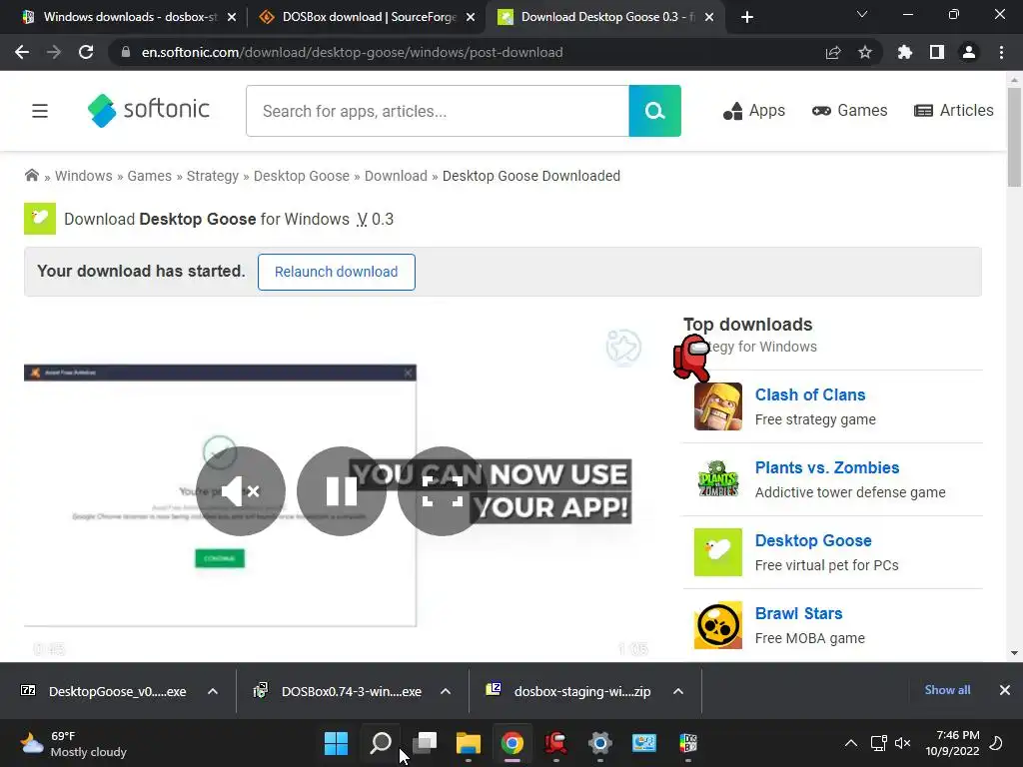The width and height of the screenshot is (1023, 767).
Task: Open the Windows Start menu
Action: click(336, 743)
